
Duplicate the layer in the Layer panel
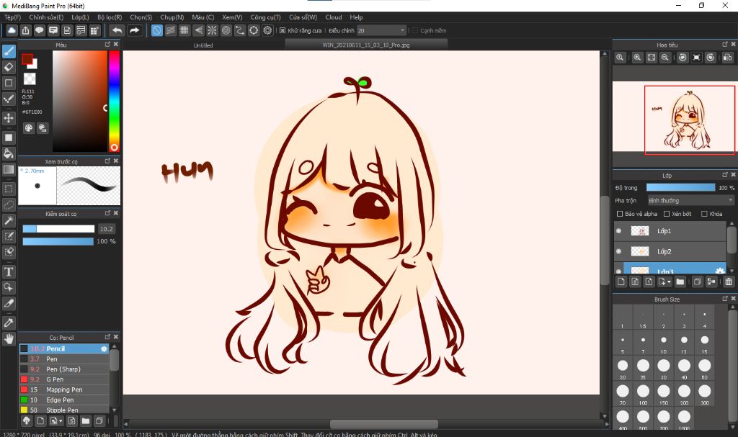[697, 281]
